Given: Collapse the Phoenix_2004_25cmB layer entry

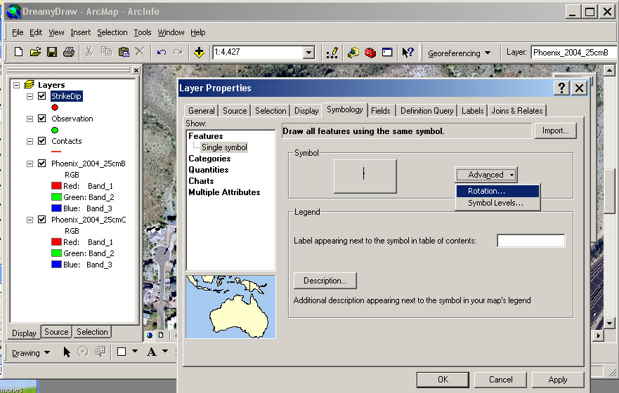Looking at the screenshot, I should tap(30, 164).
